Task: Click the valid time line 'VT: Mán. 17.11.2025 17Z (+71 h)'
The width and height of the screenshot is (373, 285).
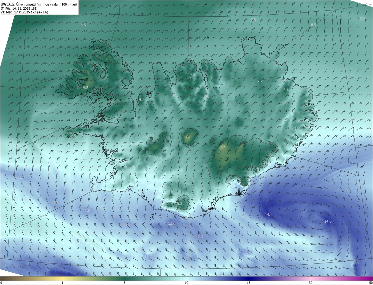Action: point(24,12)
